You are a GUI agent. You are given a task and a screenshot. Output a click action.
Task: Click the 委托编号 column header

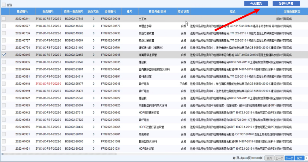[111, 11]
